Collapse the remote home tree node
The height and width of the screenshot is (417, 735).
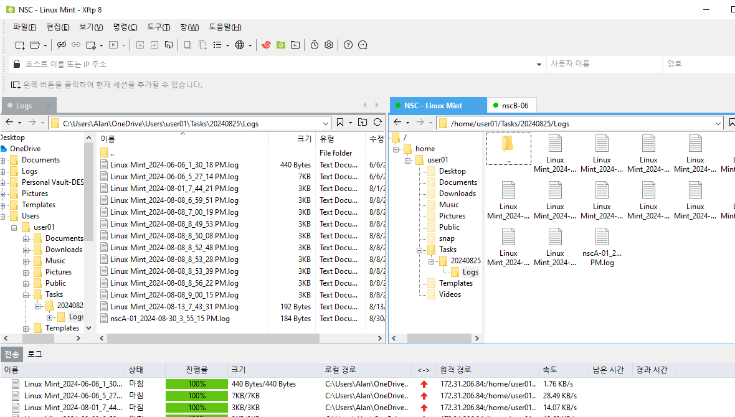click(396, 149)
